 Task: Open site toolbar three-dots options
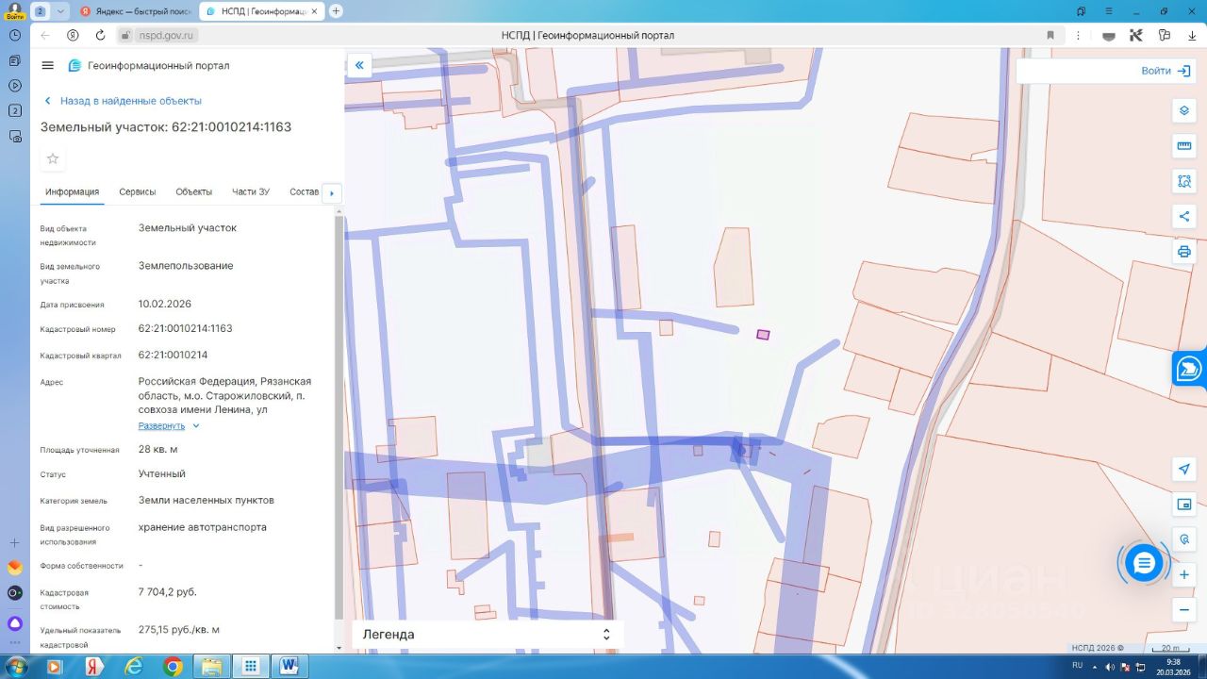[1080, 36]
